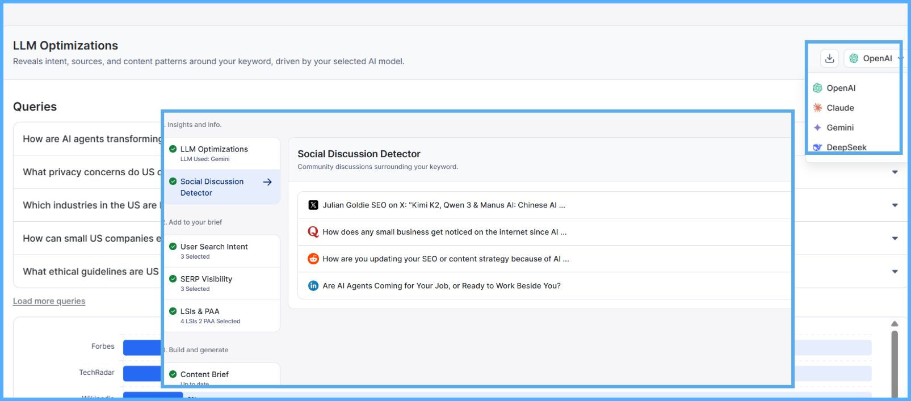
Task: Open the SERP Visibility step
Action: [x=222, y=284]
